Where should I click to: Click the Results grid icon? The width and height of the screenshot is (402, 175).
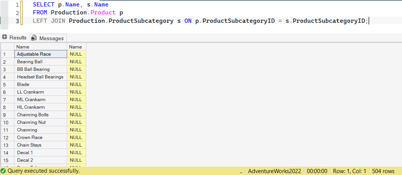click(x=5, y=37)
